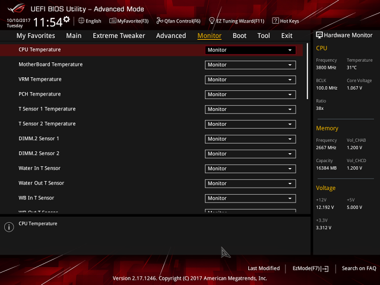
Task: Open MyFavorite(F3) list icon
Action: pos(113,21)
